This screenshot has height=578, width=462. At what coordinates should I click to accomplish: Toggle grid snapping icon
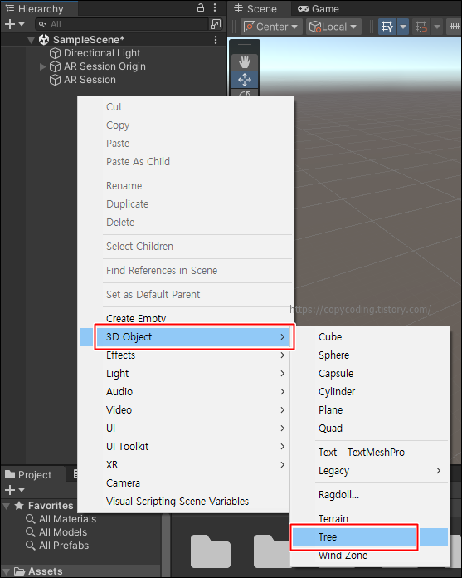pyautogui.click(x=421, y=27)
